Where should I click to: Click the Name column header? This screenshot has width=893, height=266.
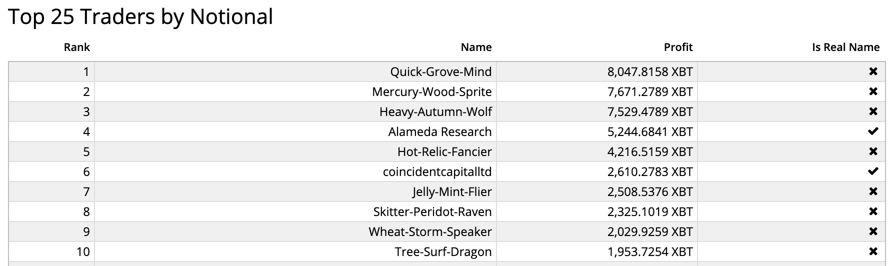click(x=476, y=47)
